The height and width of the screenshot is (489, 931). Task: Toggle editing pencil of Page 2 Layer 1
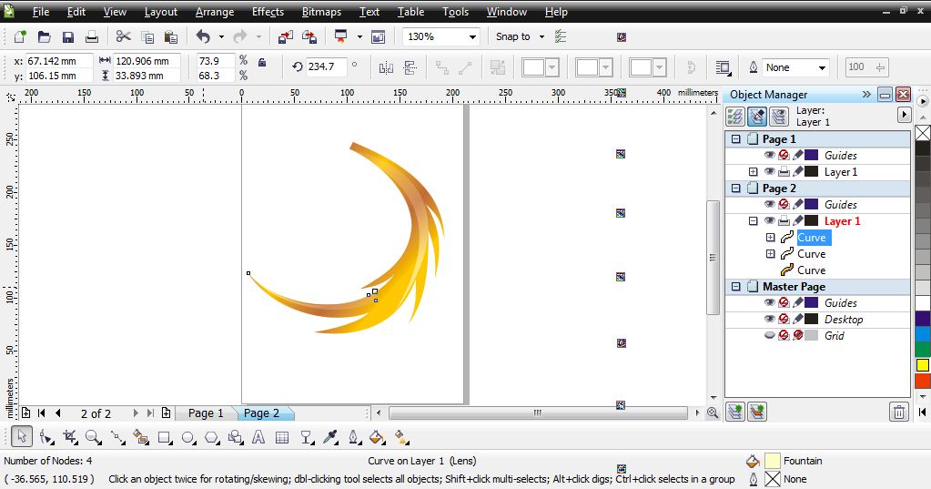click(x=798, y=221)
